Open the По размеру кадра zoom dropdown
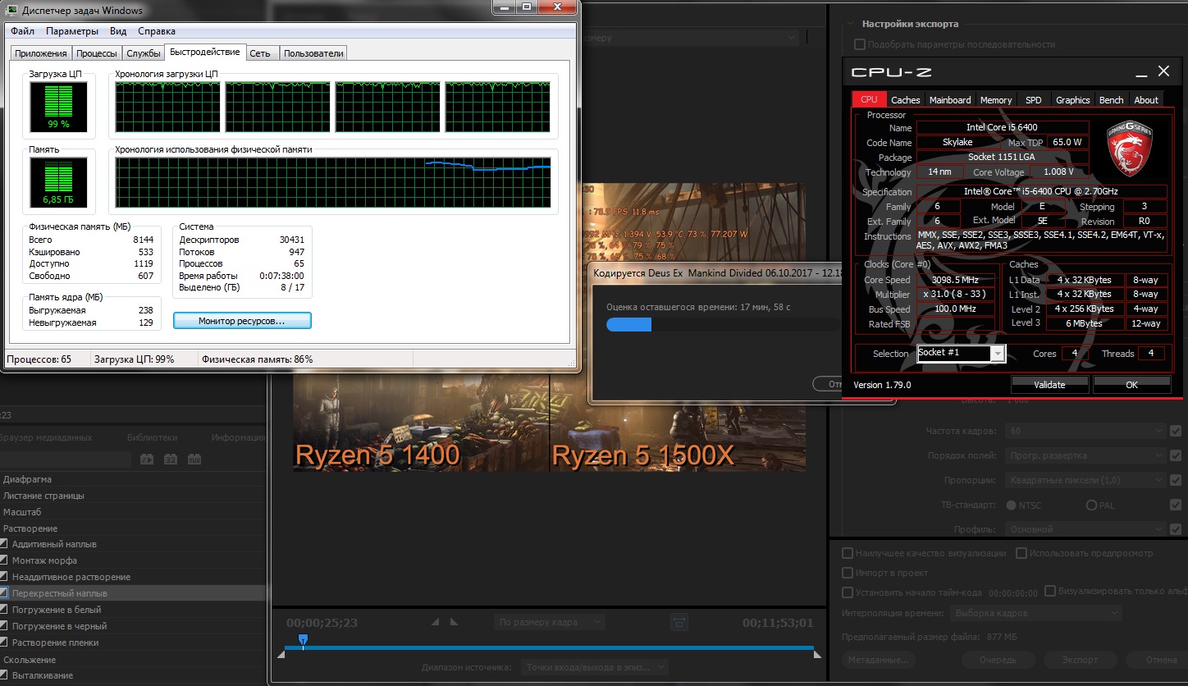This screenshot has height=686, width=1188. pyautogui.click(x=550, y=622)
